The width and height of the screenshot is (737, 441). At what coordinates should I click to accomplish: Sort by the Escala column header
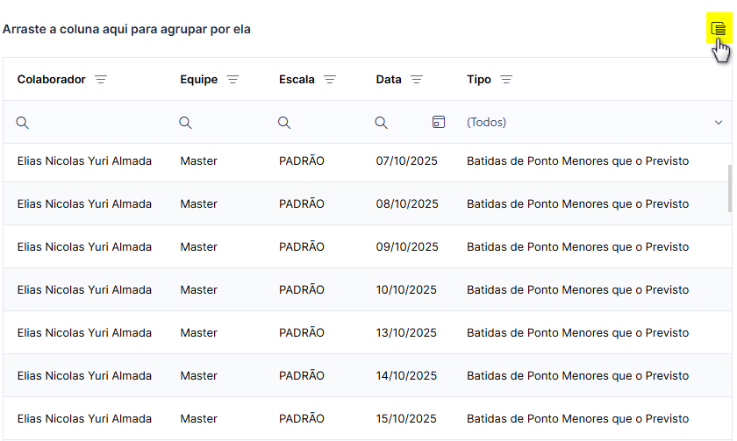[297, 80]
